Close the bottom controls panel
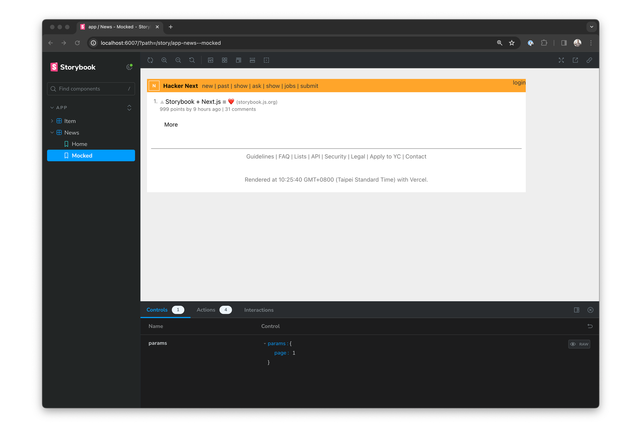 [591, 310]
